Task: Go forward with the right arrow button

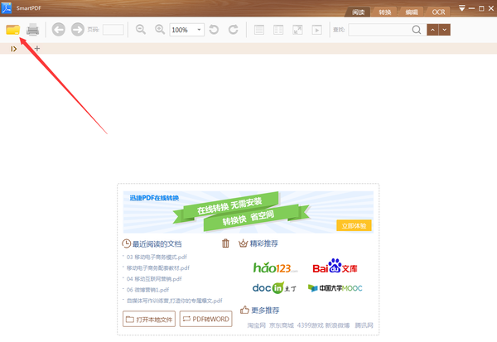Action: pyautogui.click(x=78, y=30)
